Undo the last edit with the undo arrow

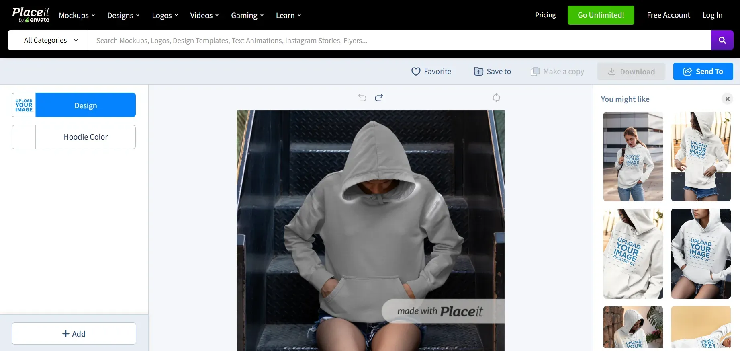coord(362,98)
